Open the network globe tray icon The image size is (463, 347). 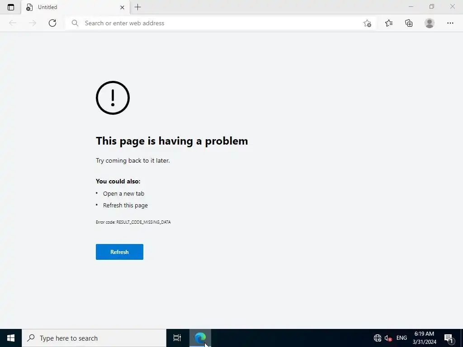pos(378,338)
